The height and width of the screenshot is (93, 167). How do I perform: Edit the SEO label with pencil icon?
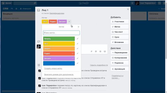(77, 44)
